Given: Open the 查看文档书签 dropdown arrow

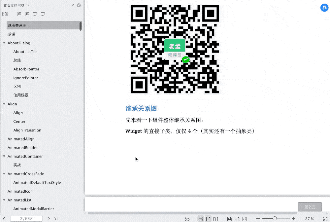Looking at the screenshot, I should click(28, 6).
